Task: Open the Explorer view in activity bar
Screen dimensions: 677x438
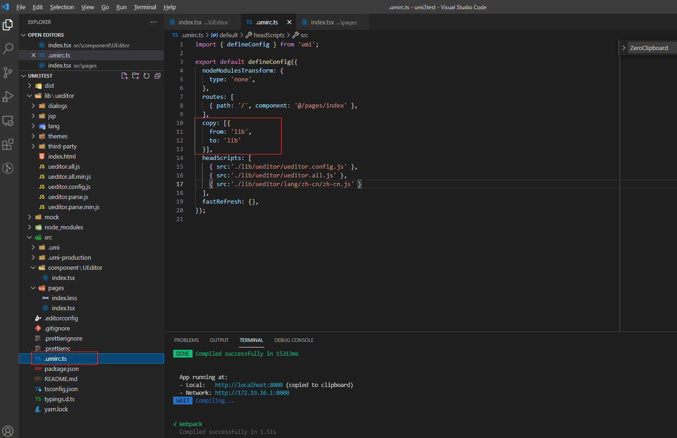Action: tap(8, 25)
